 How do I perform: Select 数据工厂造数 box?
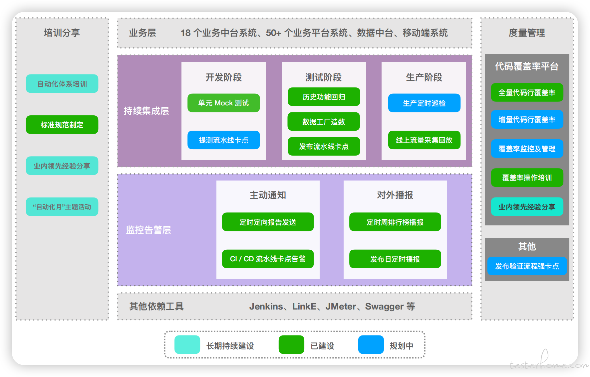click(x=324, y=122)
